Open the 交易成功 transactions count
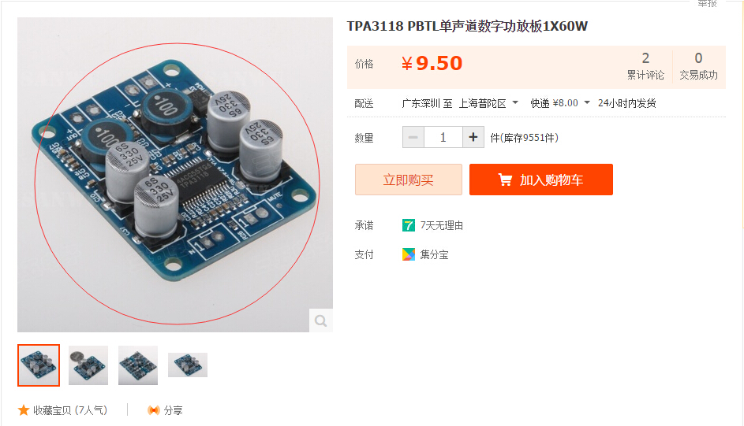 click(698, 66)
